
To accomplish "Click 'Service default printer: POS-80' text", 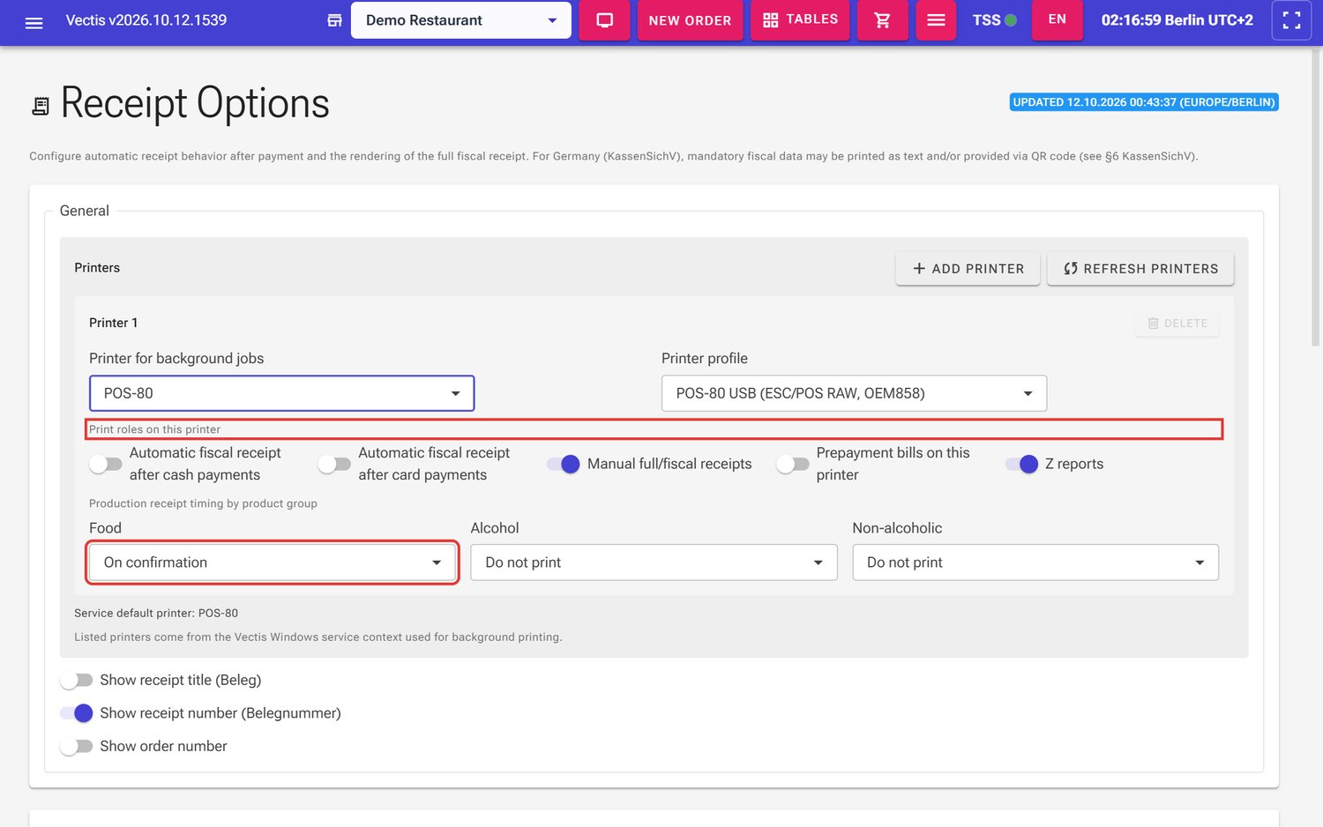I will point(156,613).
